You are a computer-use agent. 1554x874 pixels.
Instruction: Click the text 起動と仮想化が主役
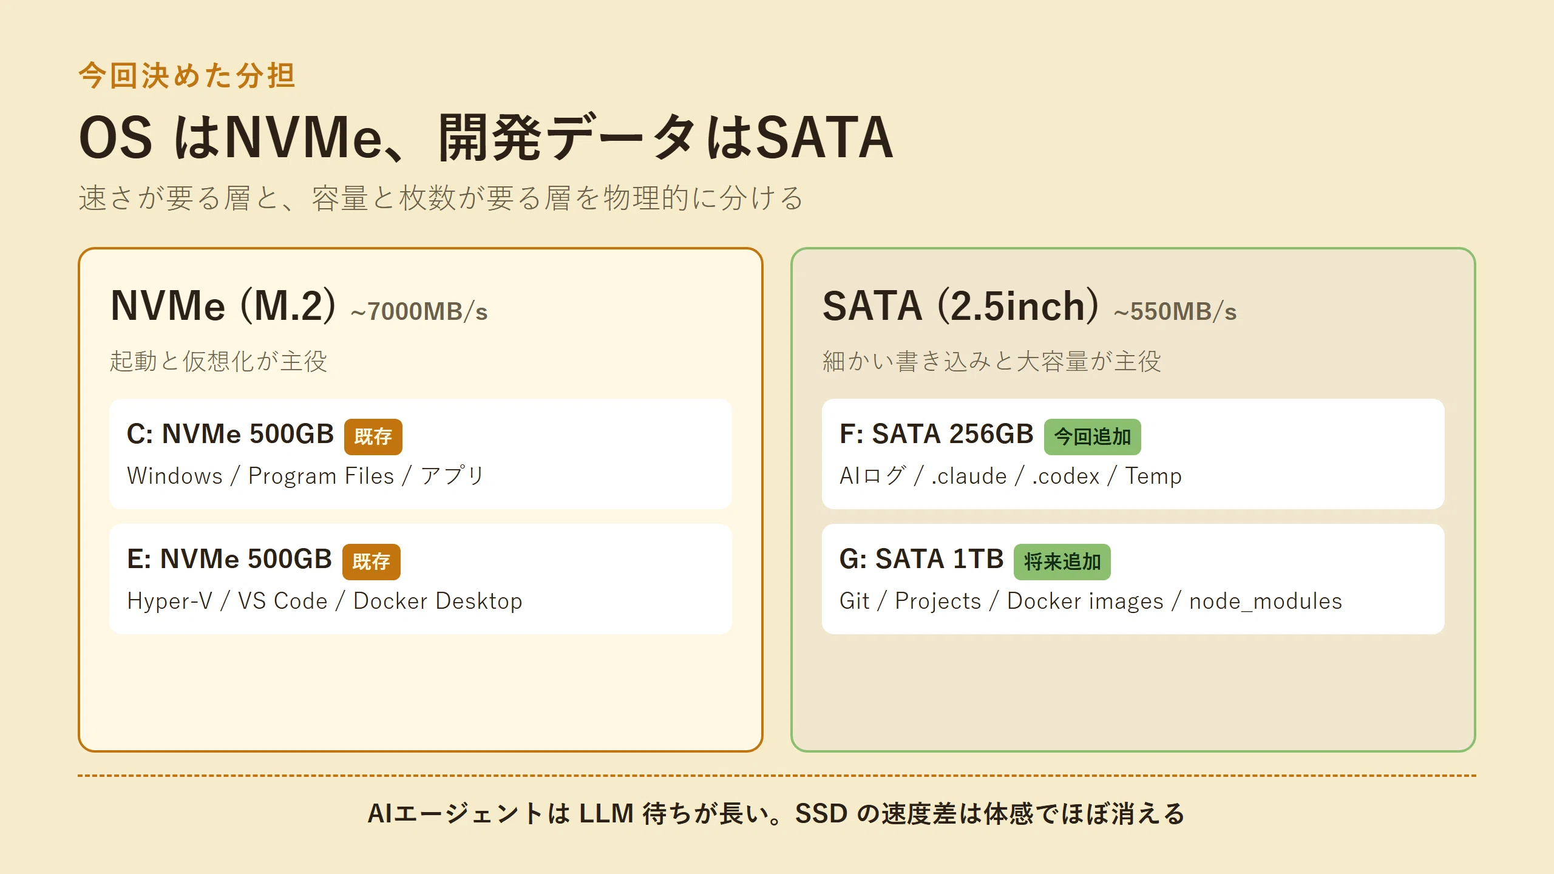219,361
